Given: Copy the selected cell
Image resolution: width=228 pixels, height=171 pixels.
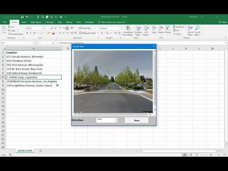Looking at the screenshot, I should pyautogui.click(x=12, y=30).
